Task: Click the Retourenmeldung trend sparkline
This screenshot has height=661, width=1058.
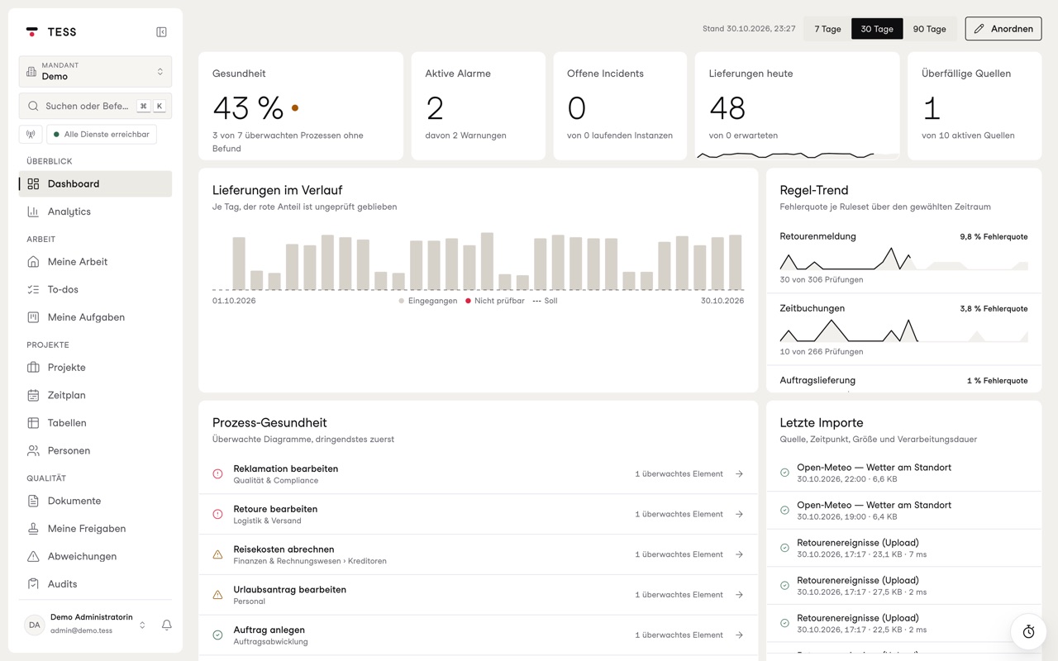Action: pyautogui.click(x=903, y=259)
